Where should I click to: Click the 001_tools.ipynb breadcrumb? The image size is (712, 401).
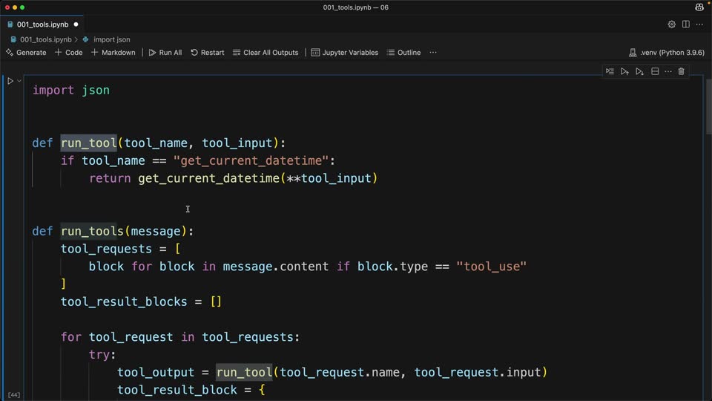pyautogui.click(x=46, y=39)
